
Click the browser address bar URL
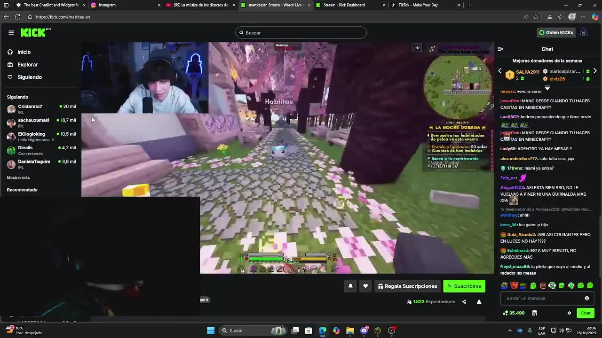(x=63, y=17)
